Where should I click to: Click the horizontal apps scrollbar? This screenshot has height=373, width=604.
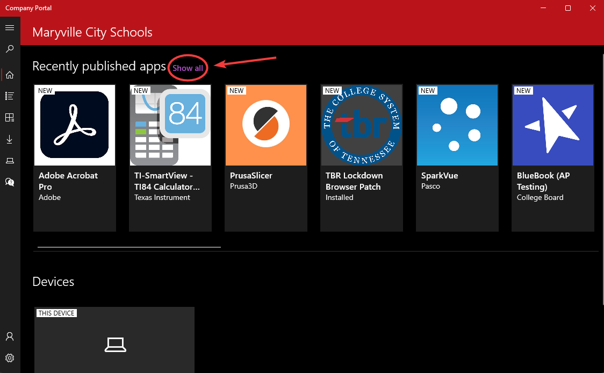pos(129,247)
